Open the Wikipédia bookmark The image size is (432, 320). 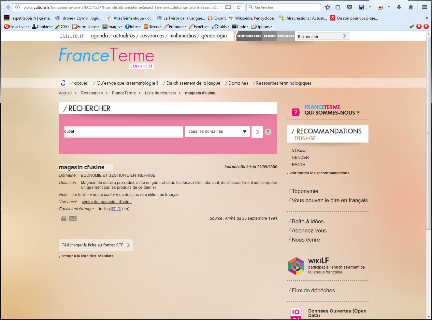(253, 18)
